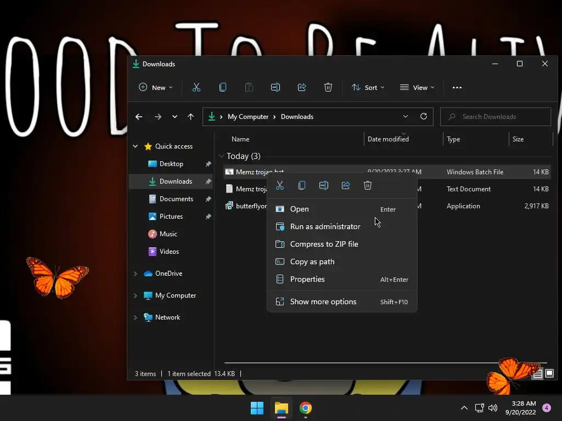Click the Cut icon in the Explorer toolbar
This screenshot has height=421, width=562.
(x=196, y=87)
